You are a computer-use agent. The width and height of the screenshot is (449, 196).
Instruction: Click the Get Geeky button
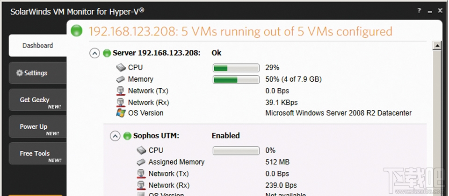coord(36,100)
